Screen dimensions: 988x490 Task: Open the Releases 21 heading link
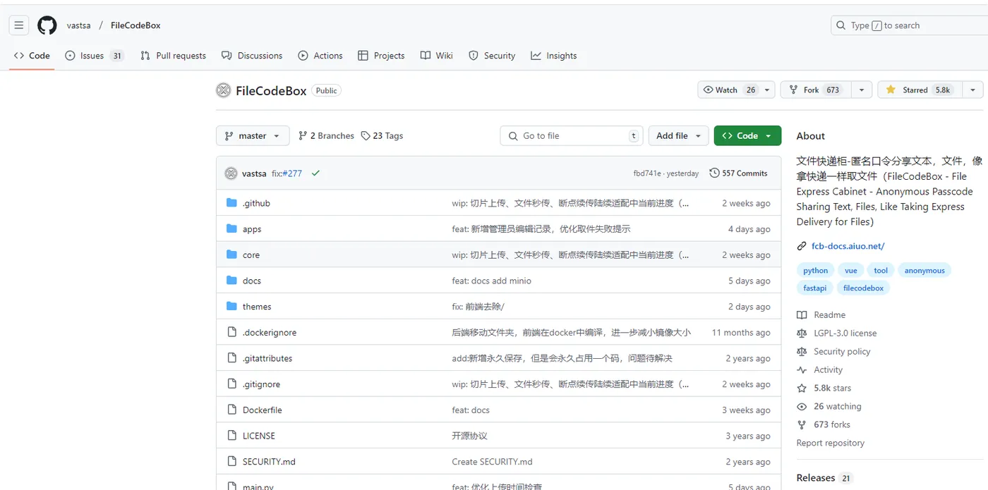824,478
